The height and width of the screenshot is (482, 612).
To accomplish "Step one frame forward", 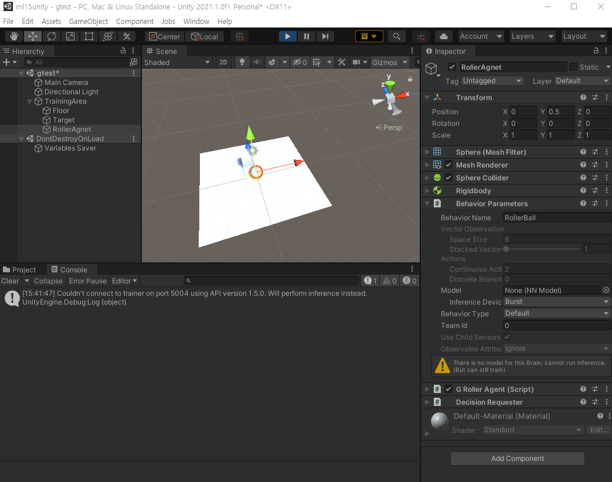I will [325, 36].
